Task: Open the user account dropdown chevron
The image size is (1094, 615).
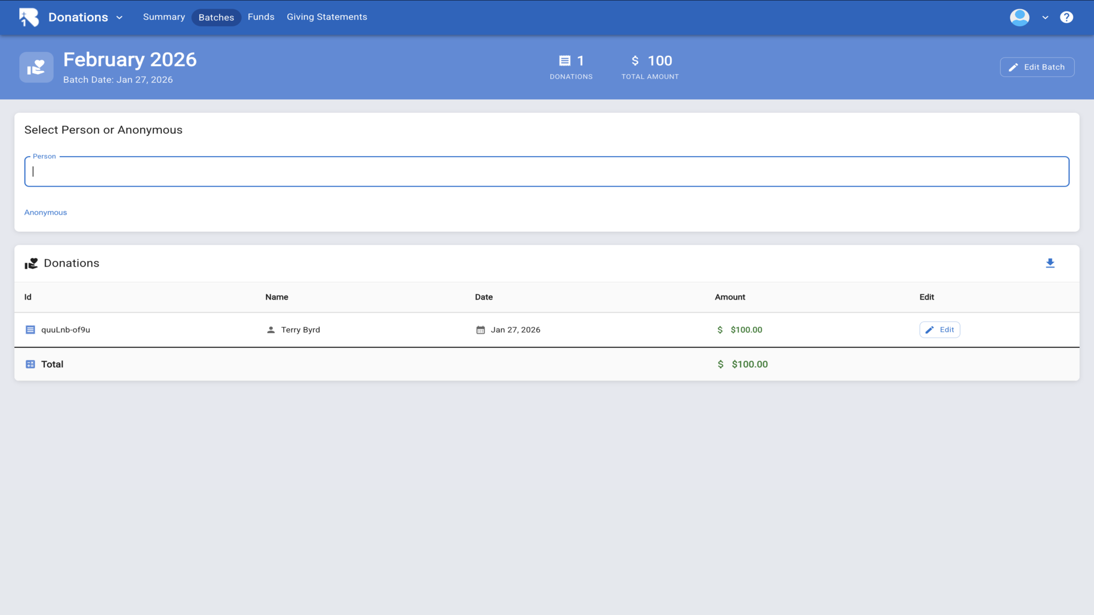Action: tap(1045, 18)
